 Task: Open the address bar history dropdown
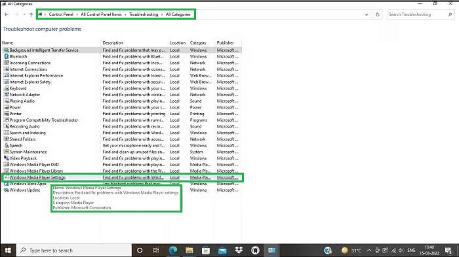point(366,14)
